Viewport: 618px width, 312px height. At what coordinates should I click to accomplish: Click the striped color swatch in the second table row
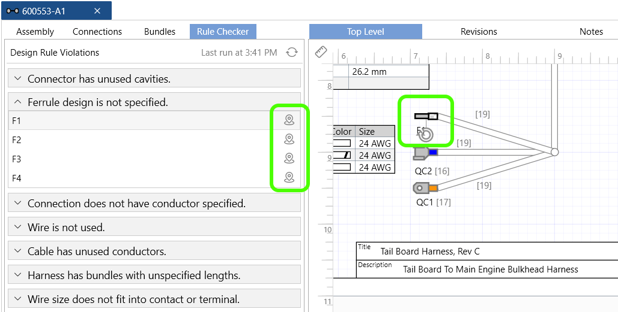coord(342,155)
